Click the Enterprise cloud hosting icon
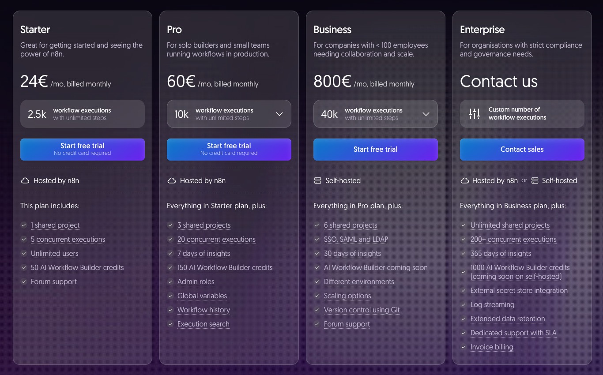603x375 pixels. click(464, 180)
